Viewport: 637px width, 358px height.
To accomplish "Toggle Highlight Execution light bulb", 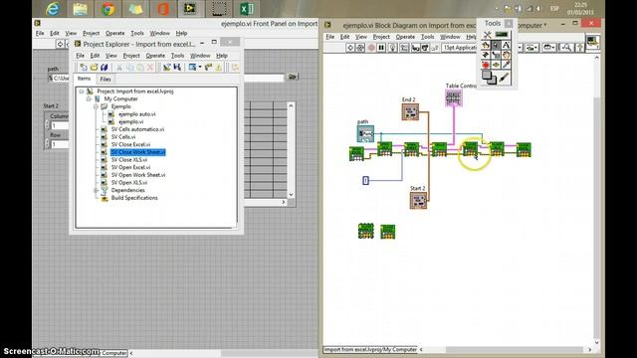I will [393, 48].
